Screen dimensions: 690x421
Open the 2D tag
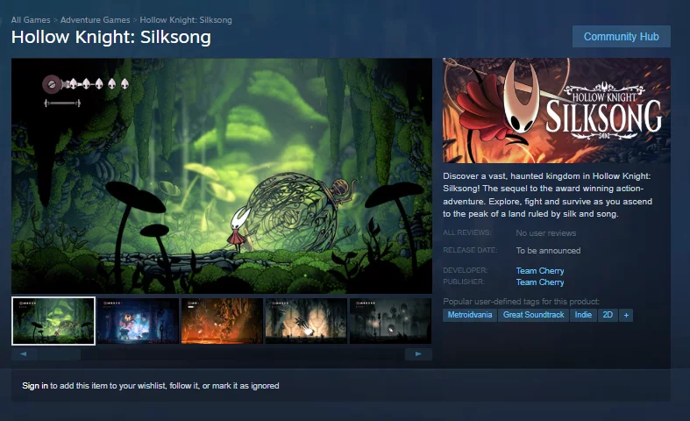608,315
